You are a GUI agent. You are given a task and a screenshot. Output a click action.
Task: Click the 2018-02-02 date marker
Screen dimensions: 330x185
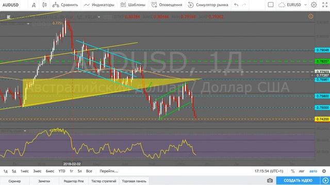coord(72,164)
